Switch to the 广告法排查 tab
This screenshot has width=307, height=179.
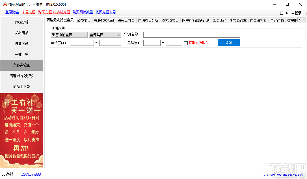(258, 20)
